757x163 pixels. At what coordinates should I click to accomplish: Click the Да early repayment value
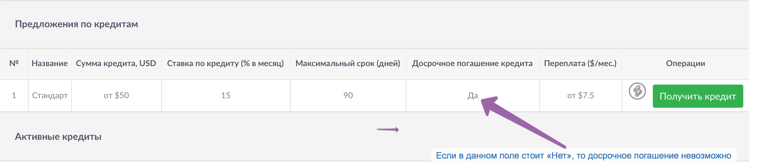(x=472, y=95)
